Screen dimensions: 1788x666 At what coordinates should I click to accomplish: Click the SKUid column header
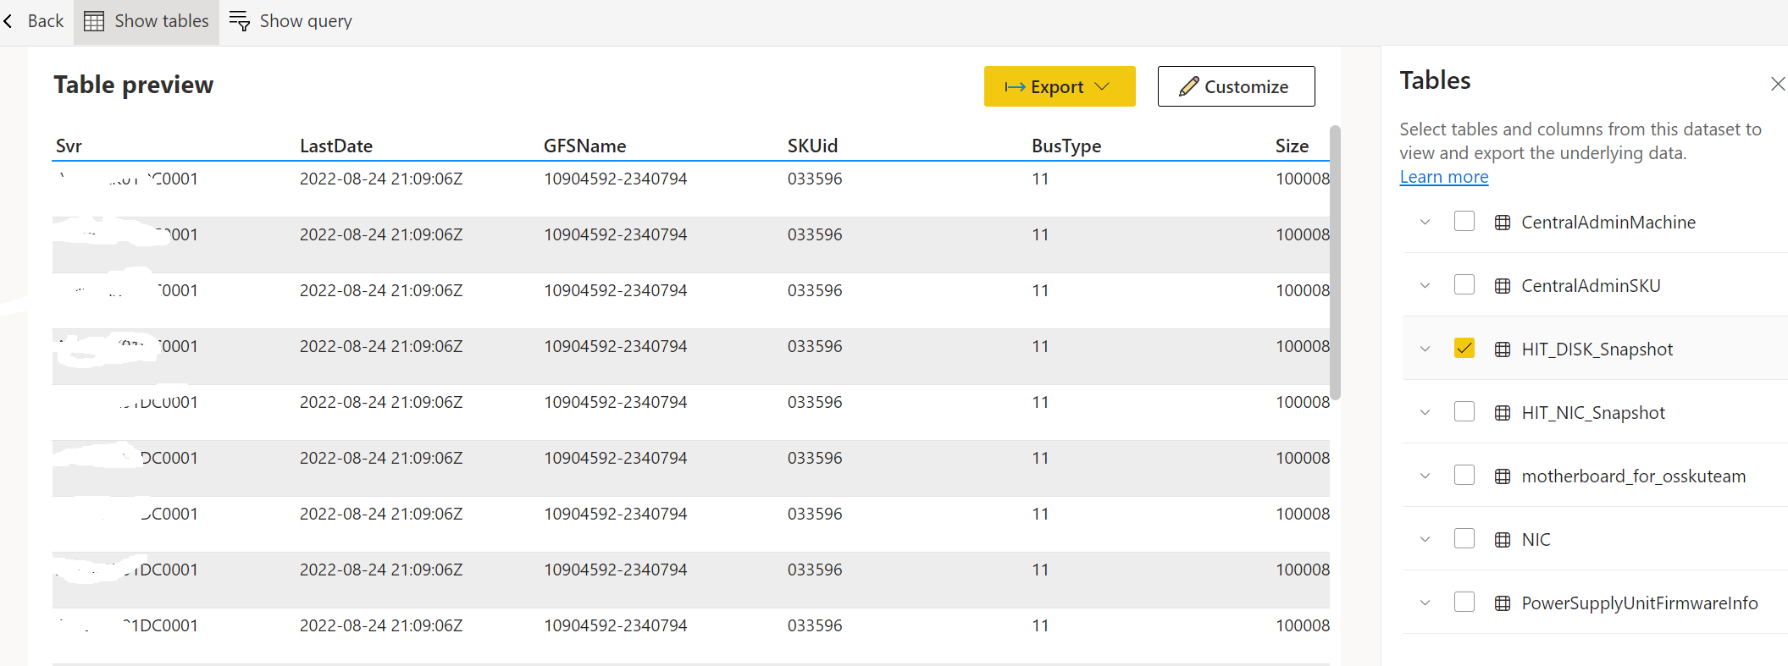click(x=813, y=146)
